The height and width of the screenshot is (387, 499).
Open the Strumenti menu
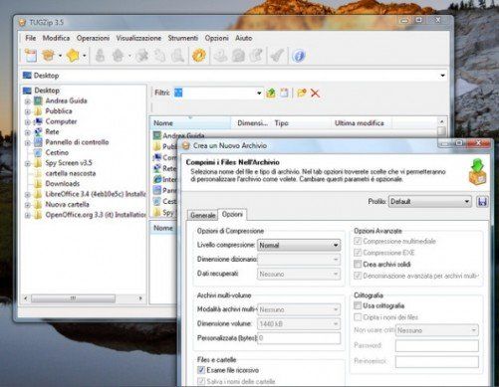pyautogui.click(x=183, y=38)
